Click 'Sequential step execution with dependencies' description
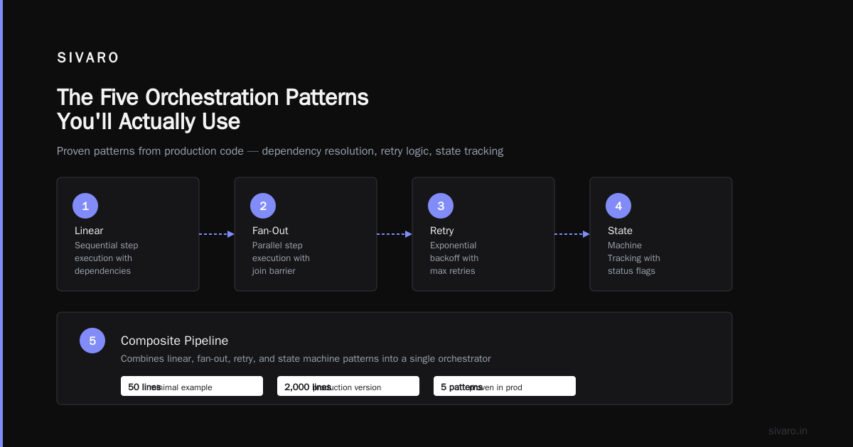The width and height of the screenshot is (853, 447). (107, 258)
